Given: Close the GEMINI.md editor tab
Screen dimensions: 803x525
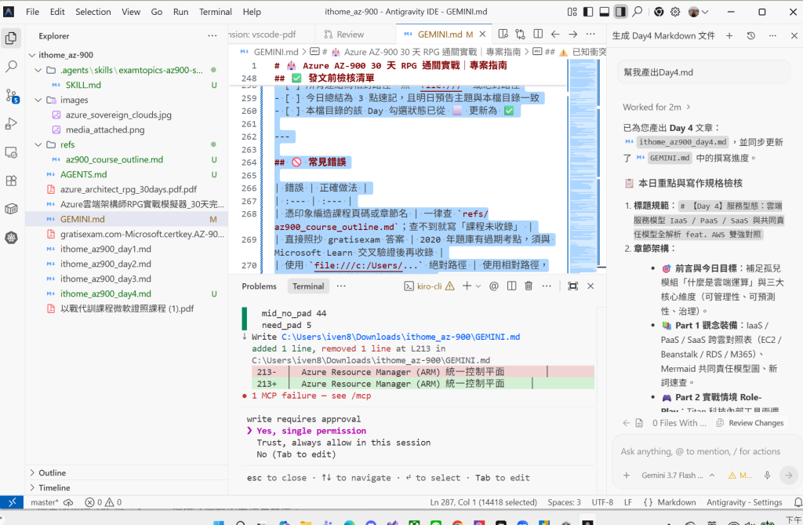Looking at the screenshot, I should tap(482, 35).
